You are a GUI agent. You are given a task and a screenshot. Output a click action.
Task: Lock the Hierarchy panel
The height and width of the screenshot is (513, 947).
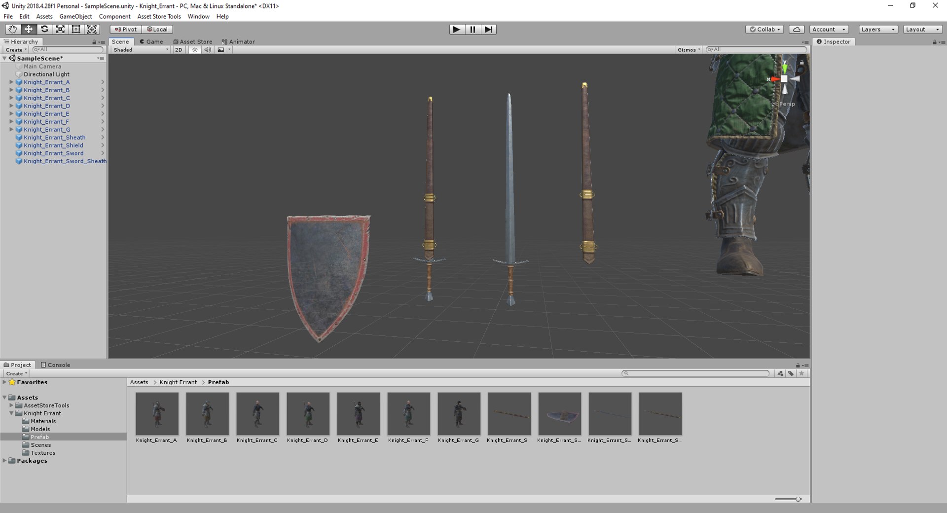point(94,42)
